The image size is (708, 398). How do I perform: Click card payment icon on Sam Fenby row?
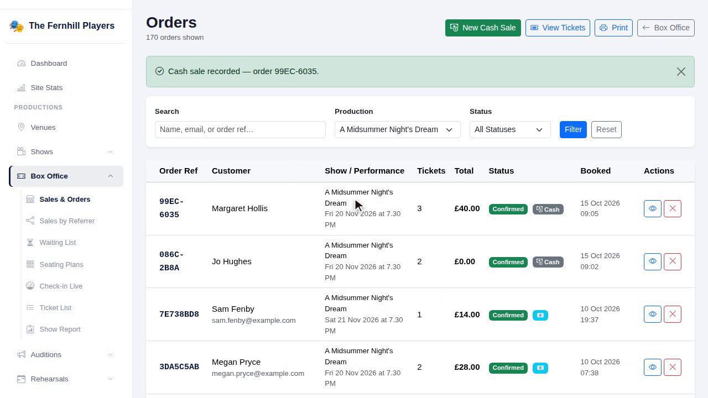tap(540, 315)
